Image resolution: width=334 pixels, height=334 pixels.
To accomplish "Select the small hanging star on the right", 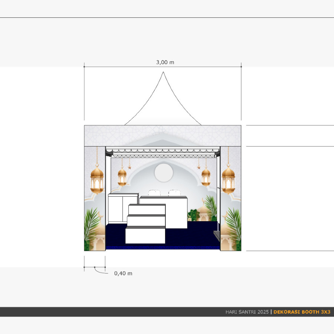I will (198, 167).
